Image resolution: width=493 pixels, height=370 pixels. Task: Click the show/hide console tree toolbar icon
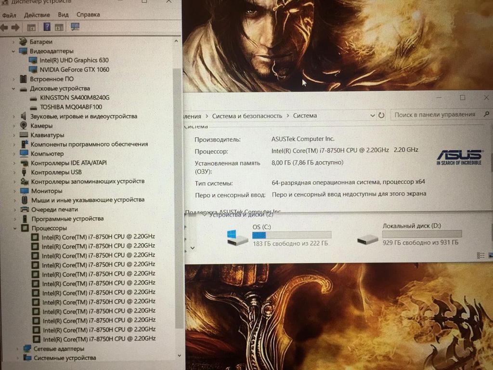pos(31,27)
